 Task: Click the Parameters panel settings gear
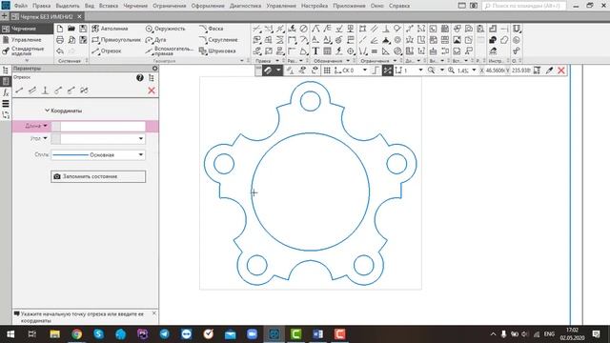click(154, 69)
